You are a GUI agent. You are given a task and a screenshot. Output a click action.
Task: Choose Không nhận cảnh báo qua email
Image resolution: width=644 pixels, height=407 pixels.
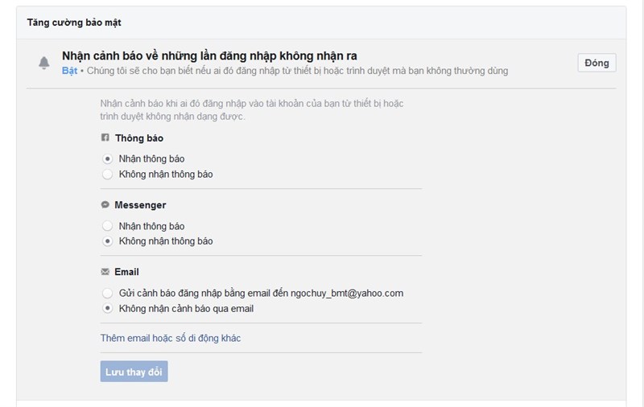(108, 309)
